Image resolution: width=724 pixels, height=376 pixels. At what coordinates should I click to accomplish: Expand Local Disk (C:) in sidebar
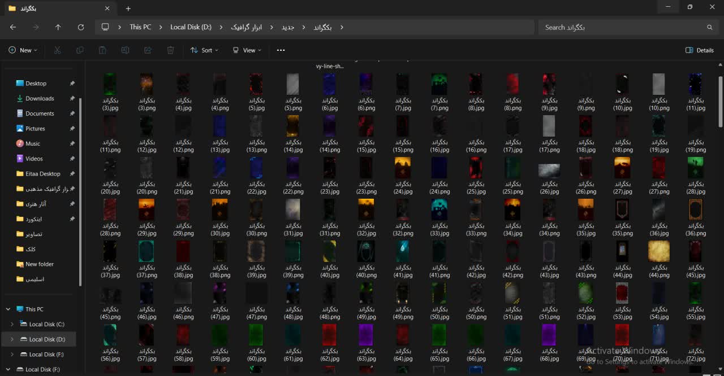click(12, 325)
